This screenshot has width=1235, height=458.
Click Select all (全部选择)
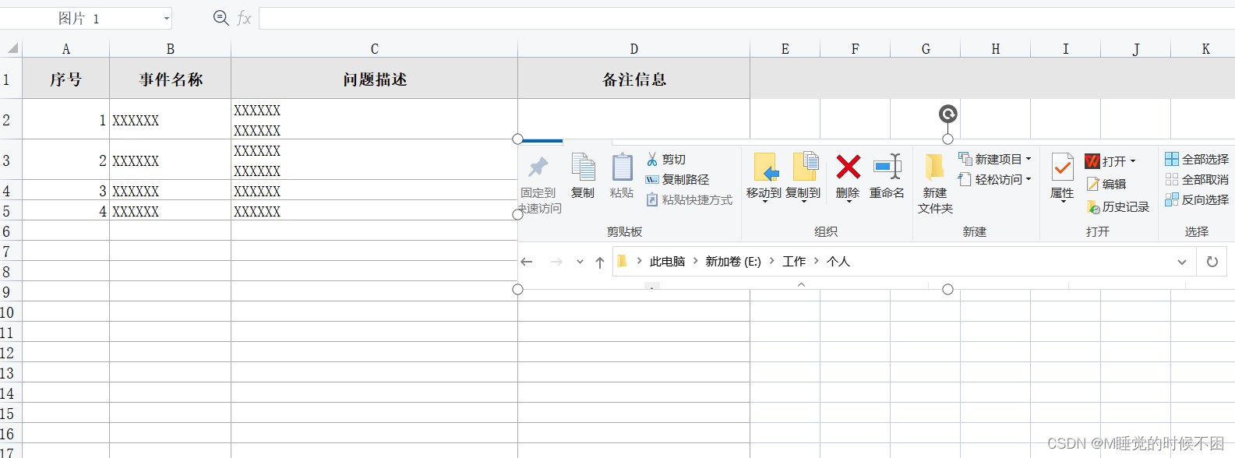[1197, 159]
